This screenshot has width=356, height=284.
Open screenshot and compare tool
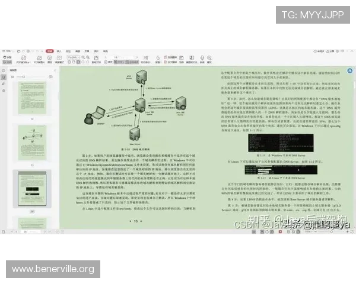(192, 59)
